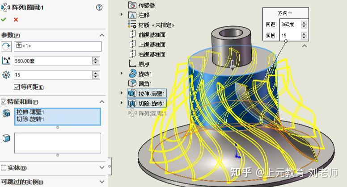
Task: Click the 间距 360度 field in callout
Action: point(290,24)
